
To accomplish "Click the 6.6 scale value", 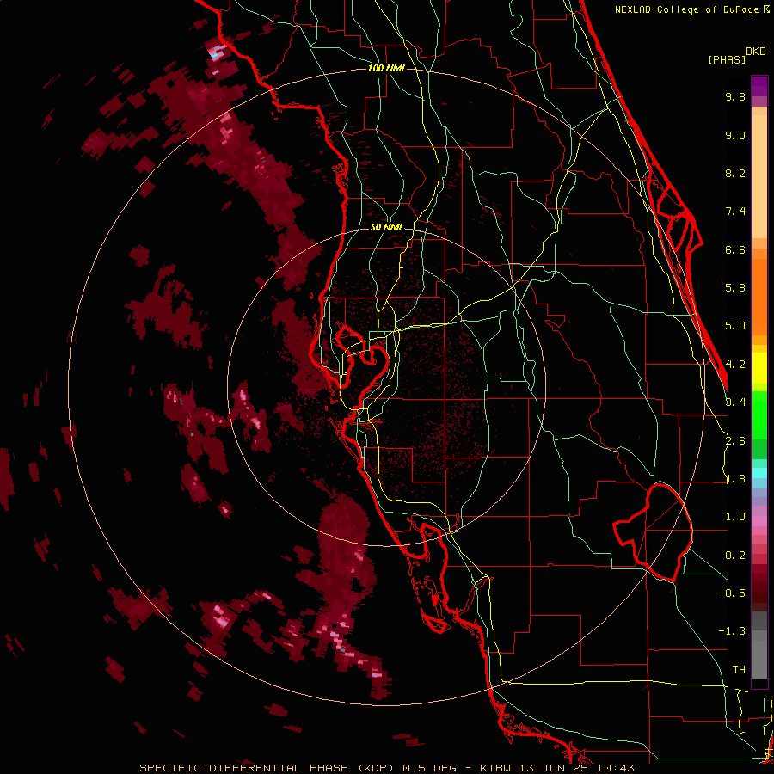I will [735, 249].
